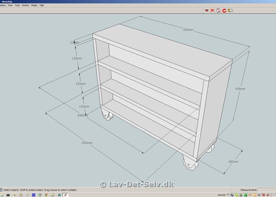This screenshot has height=197, width=276.
Task: Click the green round taskbar icon
Action: pos(40,195)
